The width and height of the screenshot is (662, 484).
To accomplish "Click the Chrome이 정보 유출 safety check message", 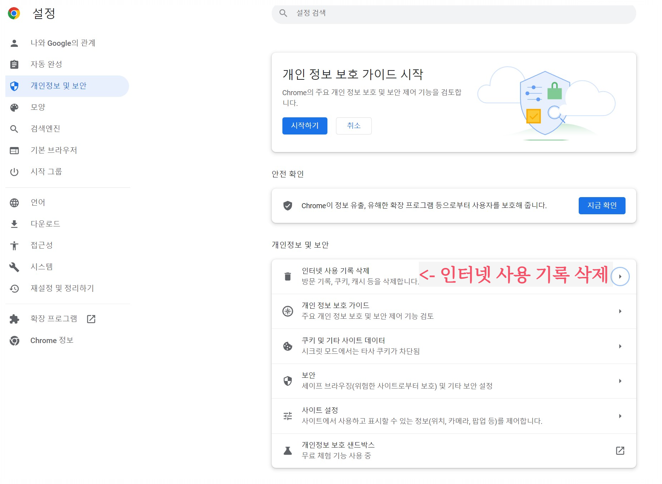I will click(x=424, y=206).
